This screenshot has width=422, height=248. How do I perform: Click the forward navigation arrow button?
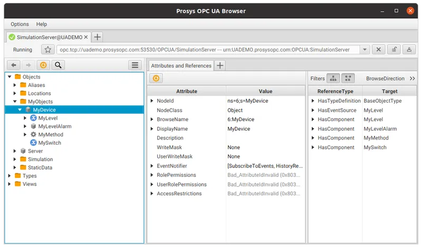pyautogui.click(x=28, y=65)
